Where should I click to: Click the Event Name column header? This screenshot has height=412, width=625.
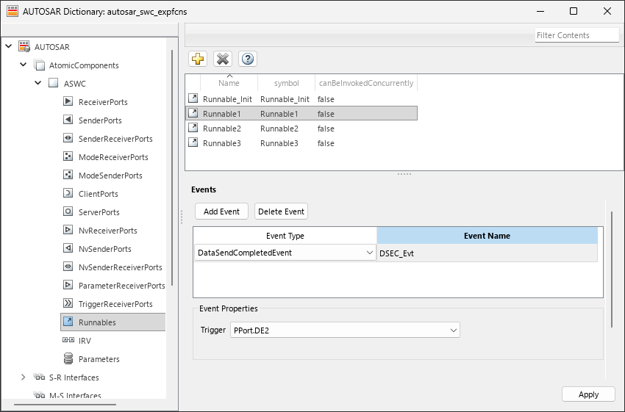(487, 236)
